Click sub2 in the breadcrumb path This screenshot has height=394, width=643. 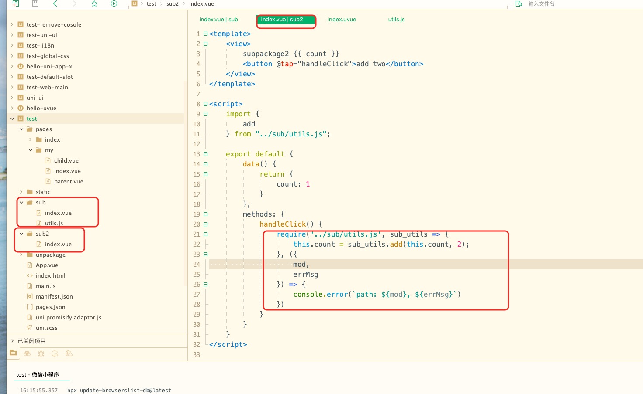tap(172, 4)
